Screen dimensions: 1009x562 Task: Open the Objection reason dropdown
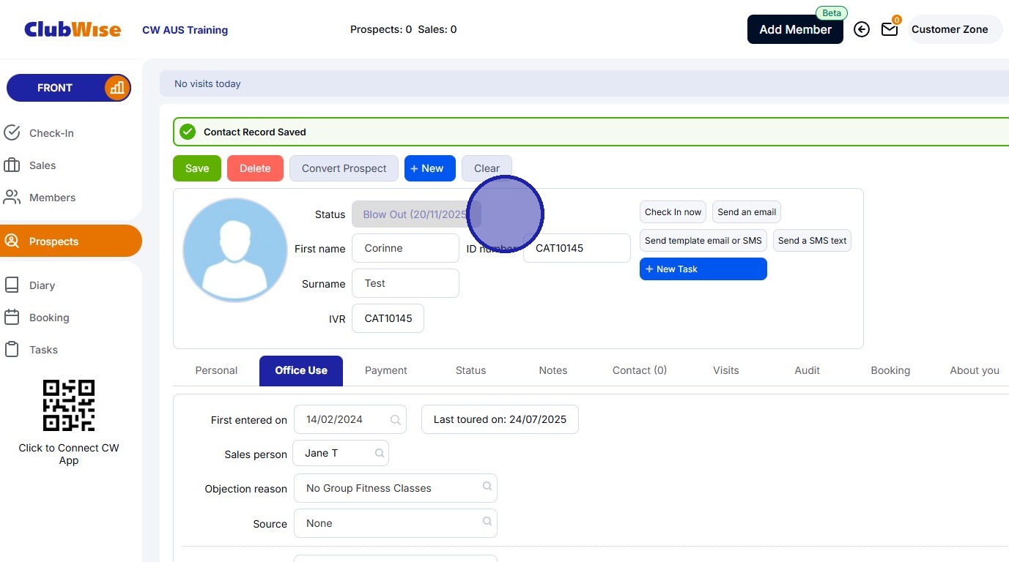tap(396, 488)
